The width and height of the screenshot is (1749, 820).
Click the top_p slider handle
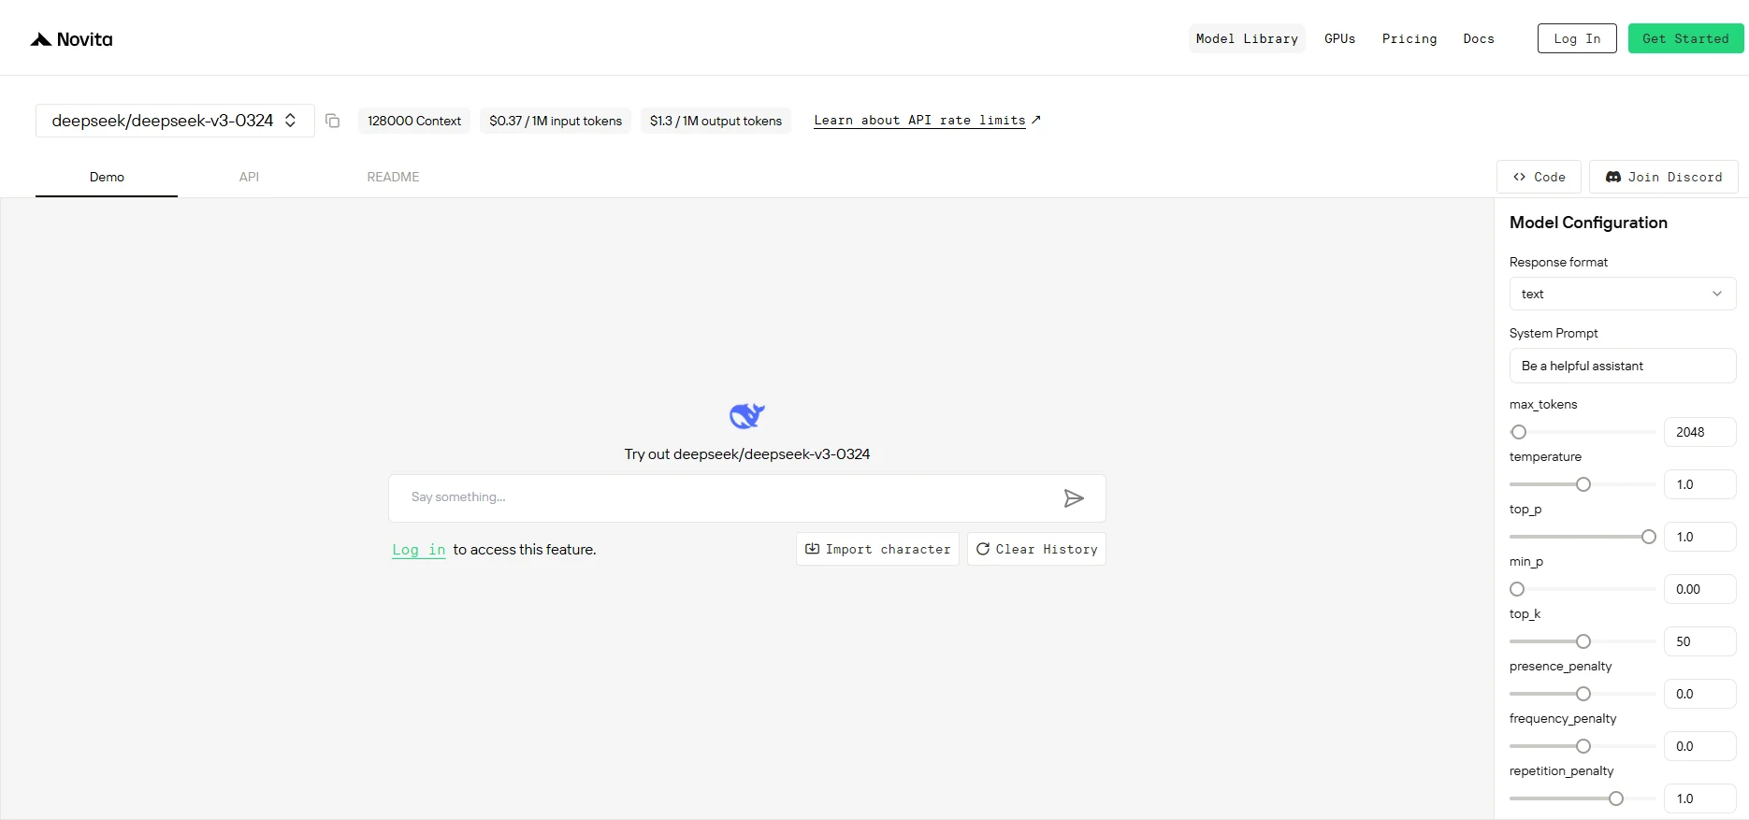coord(1649,537)
